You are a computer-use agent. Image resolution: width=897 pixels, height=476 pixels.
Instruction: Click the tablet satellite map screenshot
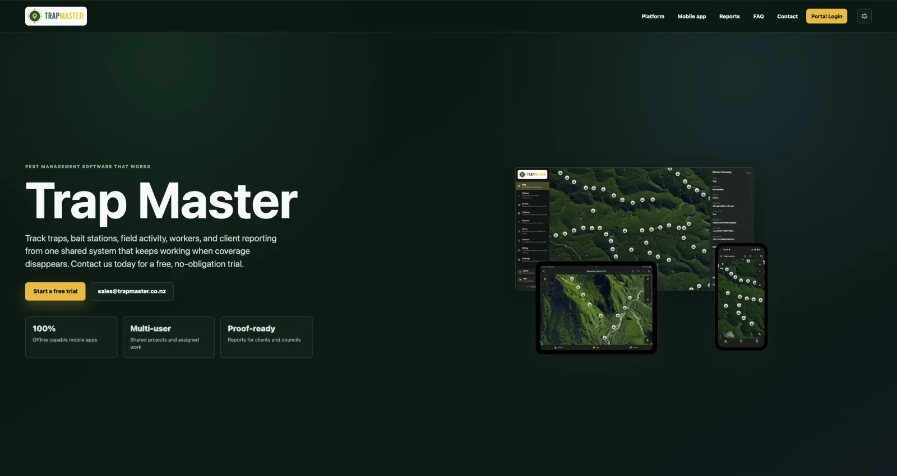(596, 308)
